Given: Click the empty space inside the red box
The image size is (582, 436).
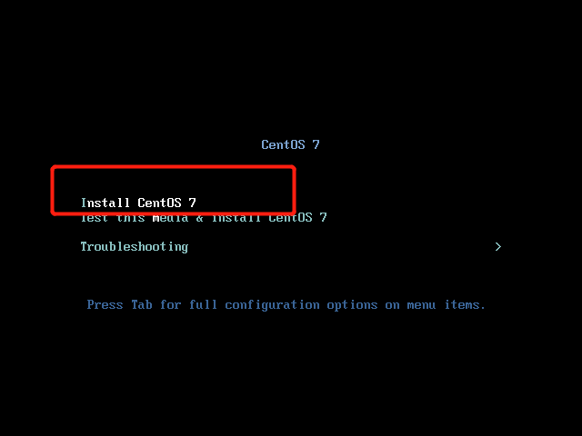Looking at the screenshot, I should [173, 182].
